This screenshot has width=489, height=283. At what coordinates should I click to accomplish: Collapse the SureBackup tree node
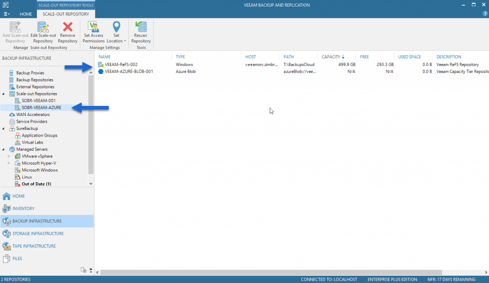pyautogui.click(x=3, y=128)
